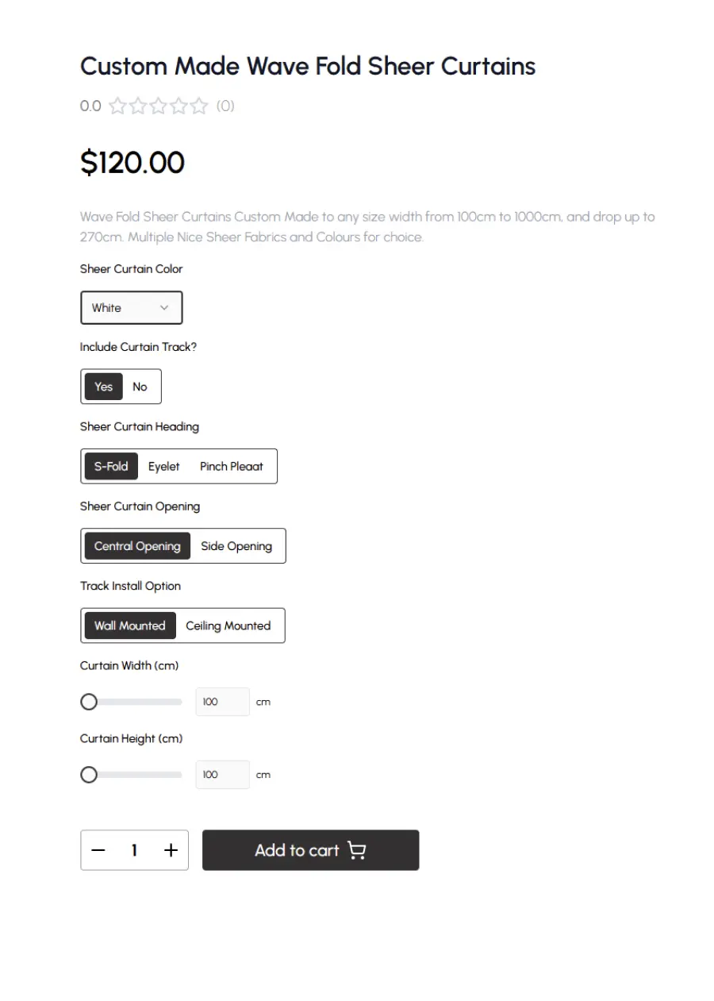Select No for curtain track
This screenshot has height=1001, width=714.
pos(140,387)
